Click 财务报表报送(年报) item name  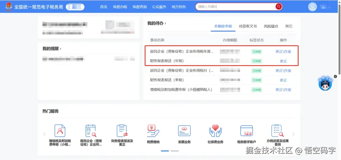tap(167, 61)
